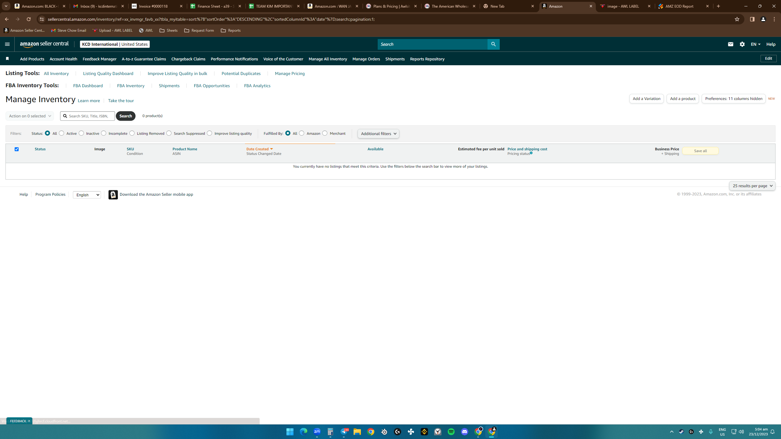The width and height of the screenshot is (781, 439).
Task: Select Amazon under Fulfilled By
Action: 302,133
